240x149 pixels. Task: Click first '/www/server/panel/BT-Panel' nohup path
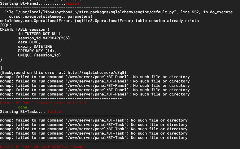(x=97, y=77)
